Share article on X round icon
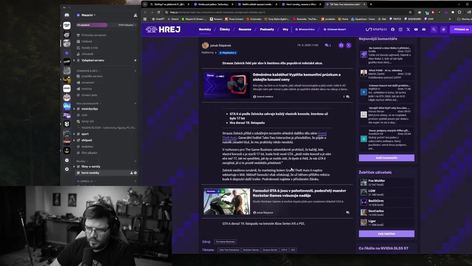 point(348,45)
